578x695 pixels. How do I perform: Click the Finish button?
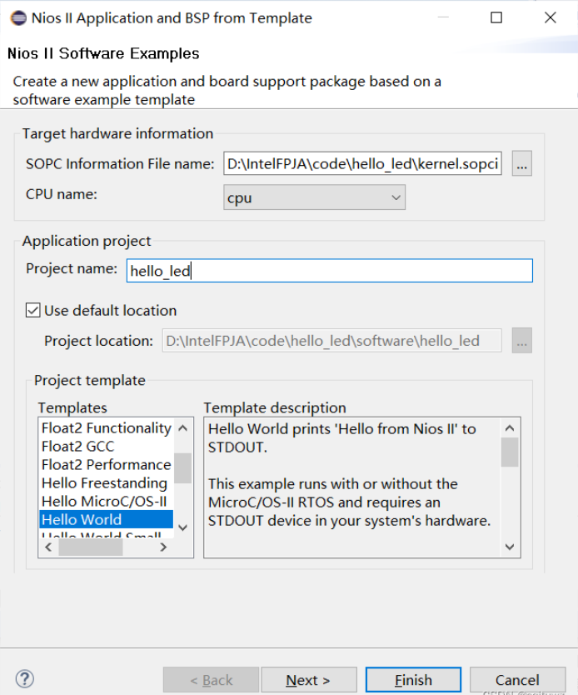click(x=413, y=680)
